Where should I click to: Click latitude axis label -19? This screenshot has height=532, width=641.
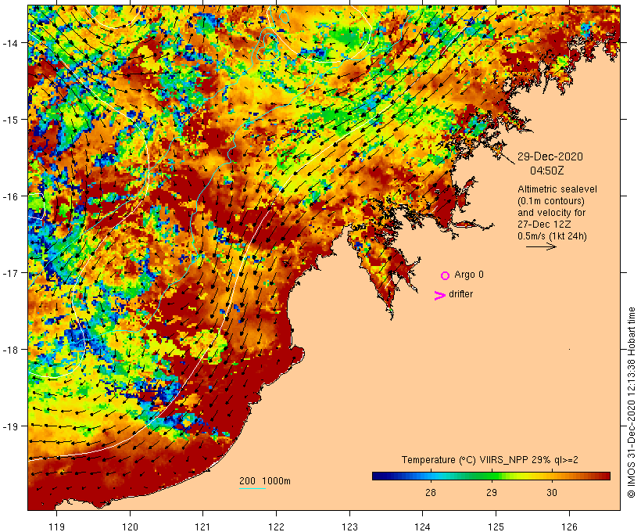(x=9, y=426)
